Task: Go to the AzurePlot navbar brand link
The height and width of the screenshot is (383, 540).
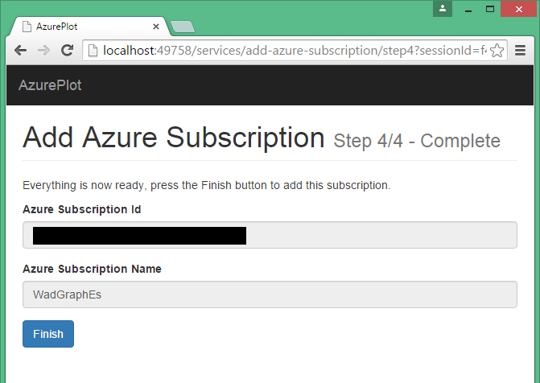Action: [x=50, y=85]
